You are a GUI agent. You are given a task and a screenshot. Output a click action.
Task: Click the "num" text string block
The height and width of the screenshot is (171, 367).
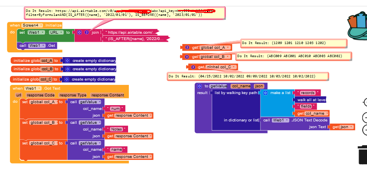point(115,109)
